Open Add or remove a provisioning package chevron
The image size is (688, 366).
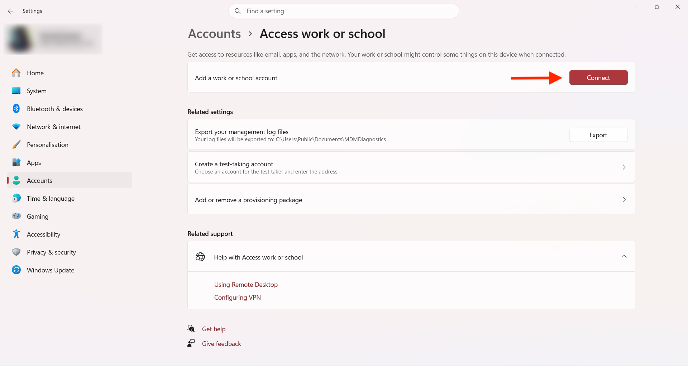624,199
